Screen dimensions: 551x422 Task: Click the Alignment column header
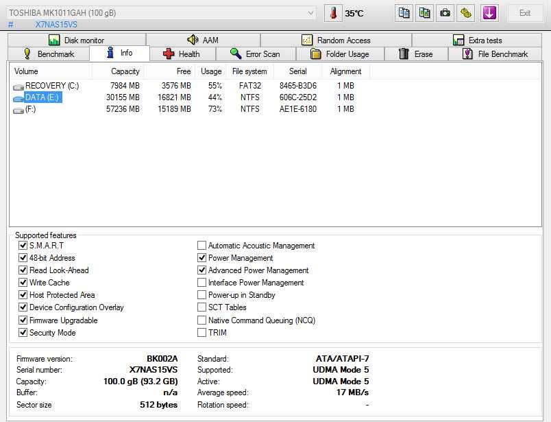tap(346, 71)
